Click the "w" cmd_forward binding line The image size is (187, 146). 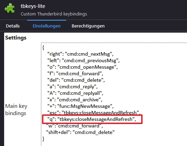pyautogui.click(x=74, y=126)
